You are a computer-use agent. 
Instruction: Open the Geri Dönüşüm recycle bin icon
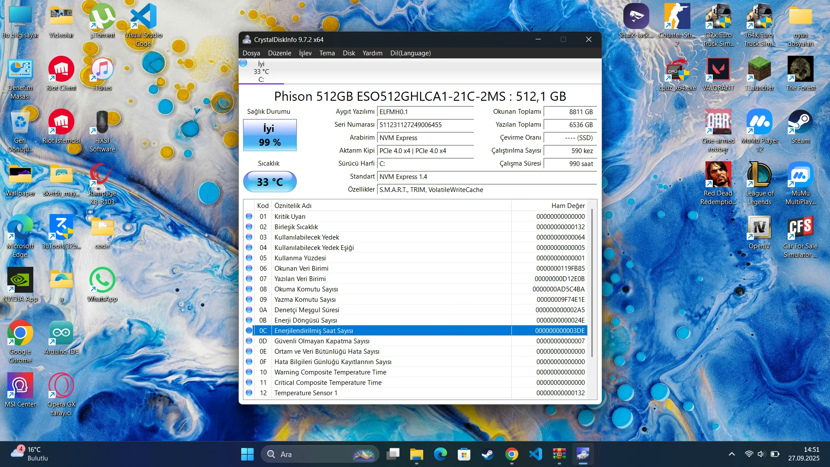point(20,131)
